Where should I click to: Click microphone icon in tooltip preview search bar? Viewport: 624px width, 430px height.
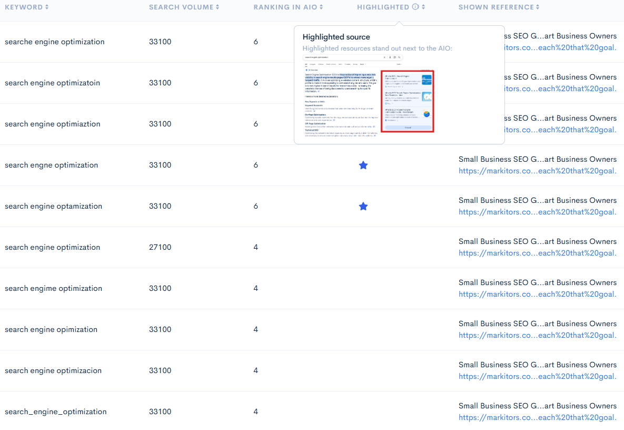click(x=390, y=57)
